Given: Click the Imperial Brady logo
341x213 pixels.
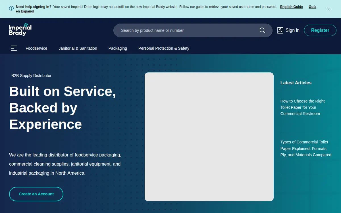Looking at the screenshot, I should pyautogui.click(x=20, y=30).
